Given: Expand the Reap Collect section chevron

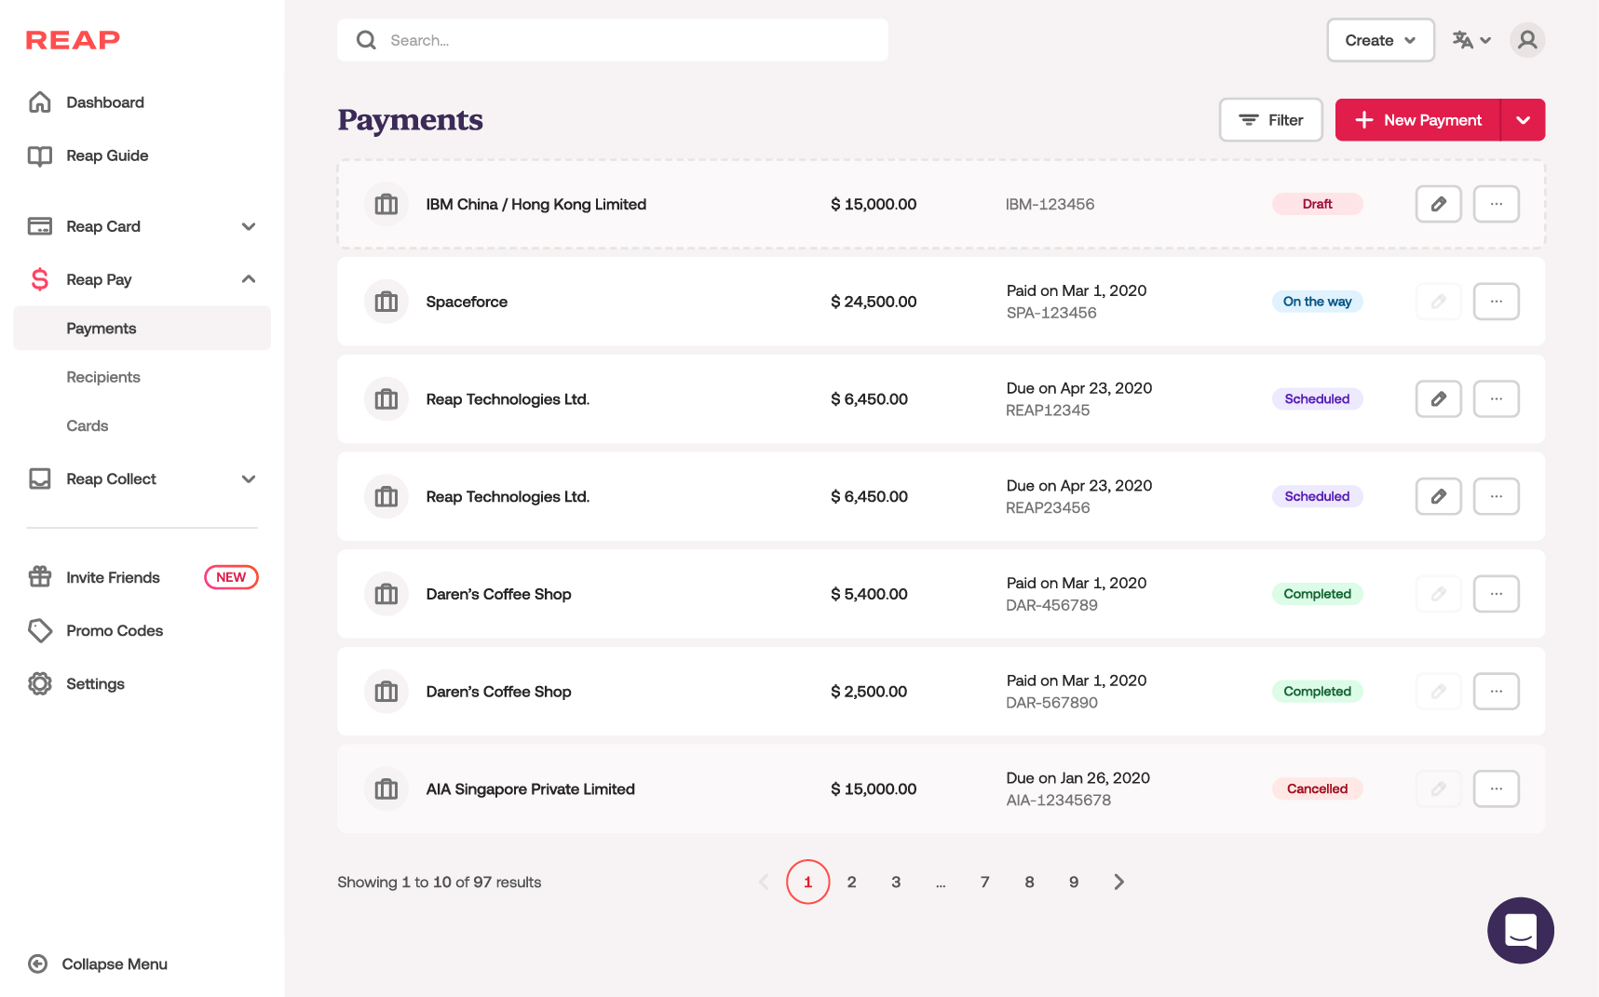Looking at the screenshot, I should tap(249, 478).
